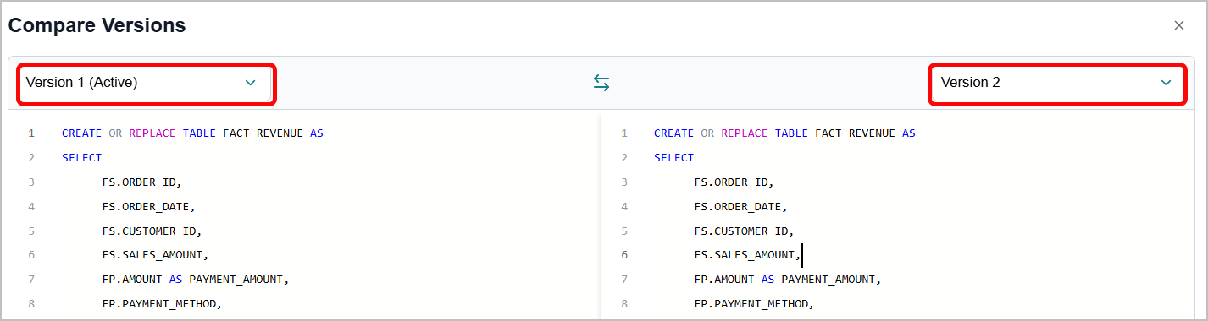
Task: Click line number 8 in left pane
Action: 31,304
